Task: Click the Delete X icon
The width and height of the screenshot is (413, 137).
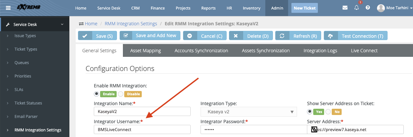Action: tap(236, 36)
